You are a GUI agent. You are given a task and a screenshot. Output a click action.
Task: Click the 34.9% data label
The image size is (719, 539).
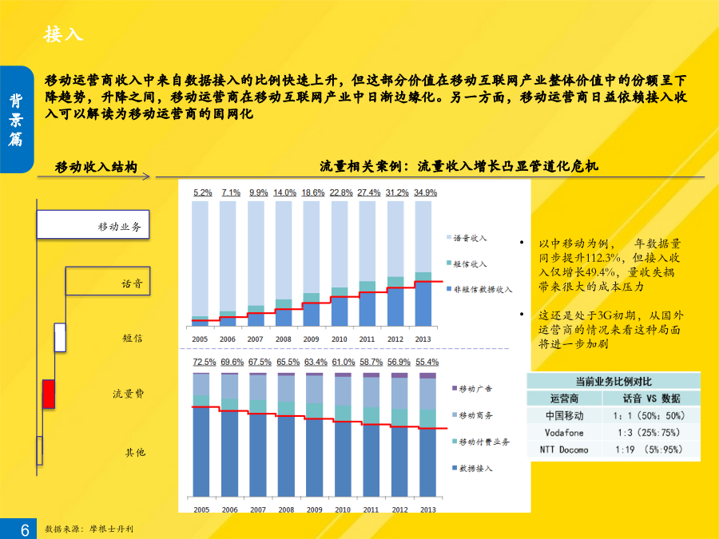pyautogui.click(x=426, y=192)
